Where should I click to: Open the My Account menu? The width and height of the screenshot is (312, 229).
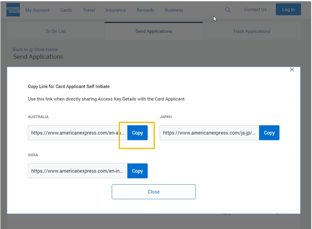(37, 10)
